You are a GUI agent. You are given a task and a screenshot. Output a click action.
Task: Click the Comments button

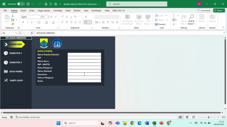click(x=204, y=10)
